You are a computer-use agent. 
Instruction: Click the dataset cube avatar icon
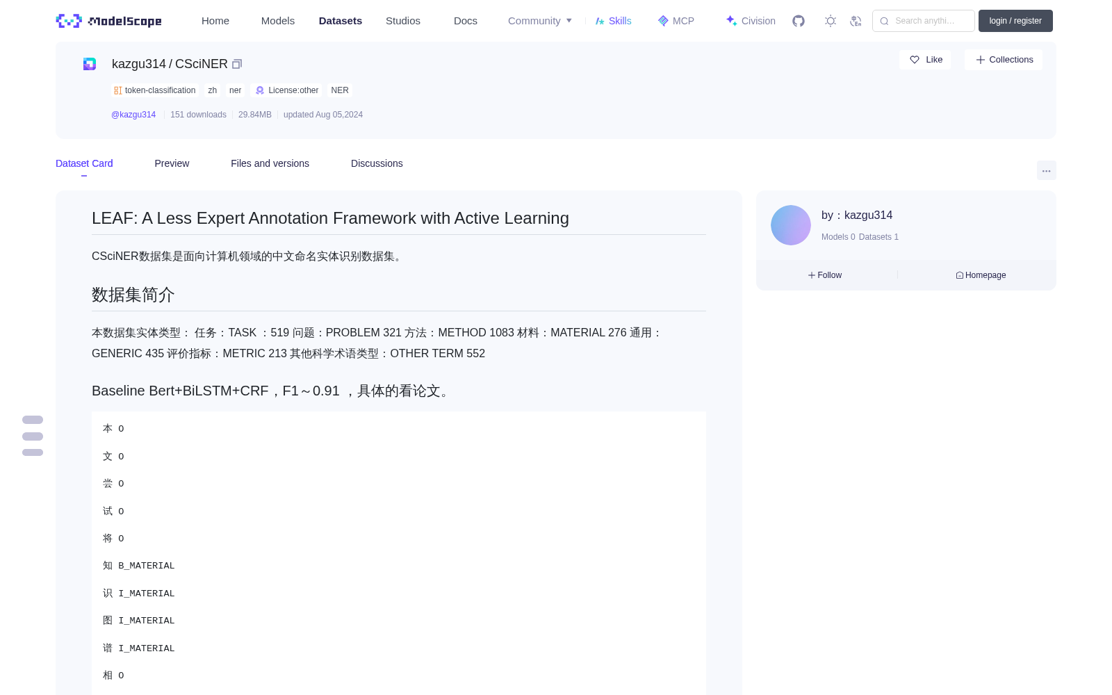[x=90, y=64]
